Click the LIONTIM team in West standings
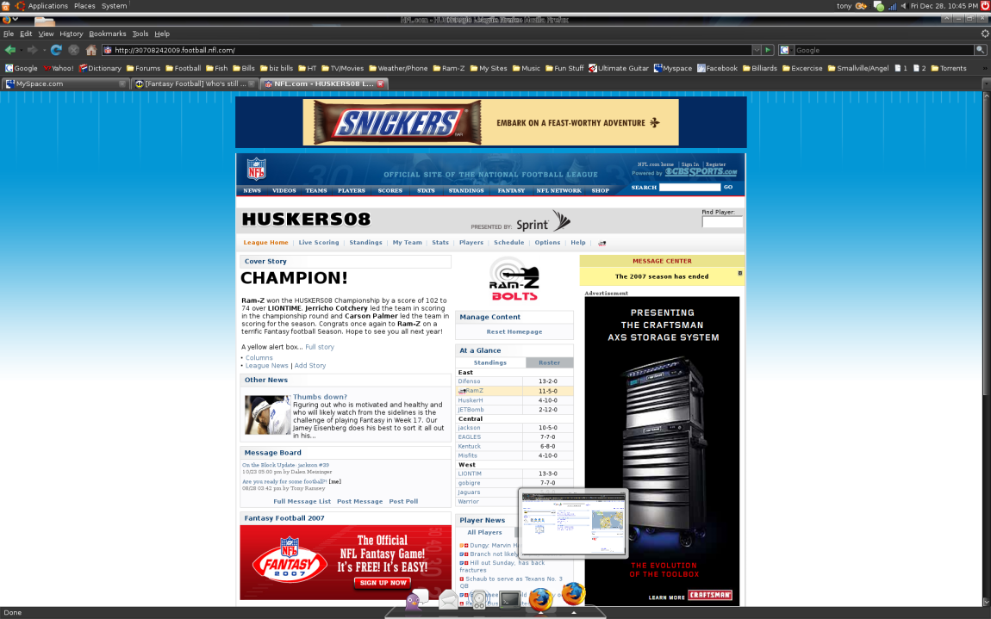This screenshot has height=619, width=991. [470, 474]
